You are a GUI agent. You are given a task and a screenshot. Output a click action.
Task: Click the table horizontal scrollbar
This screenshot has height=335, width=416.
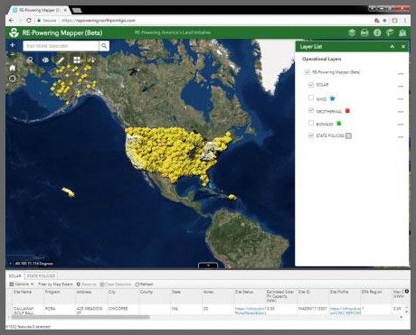point(81,317)
